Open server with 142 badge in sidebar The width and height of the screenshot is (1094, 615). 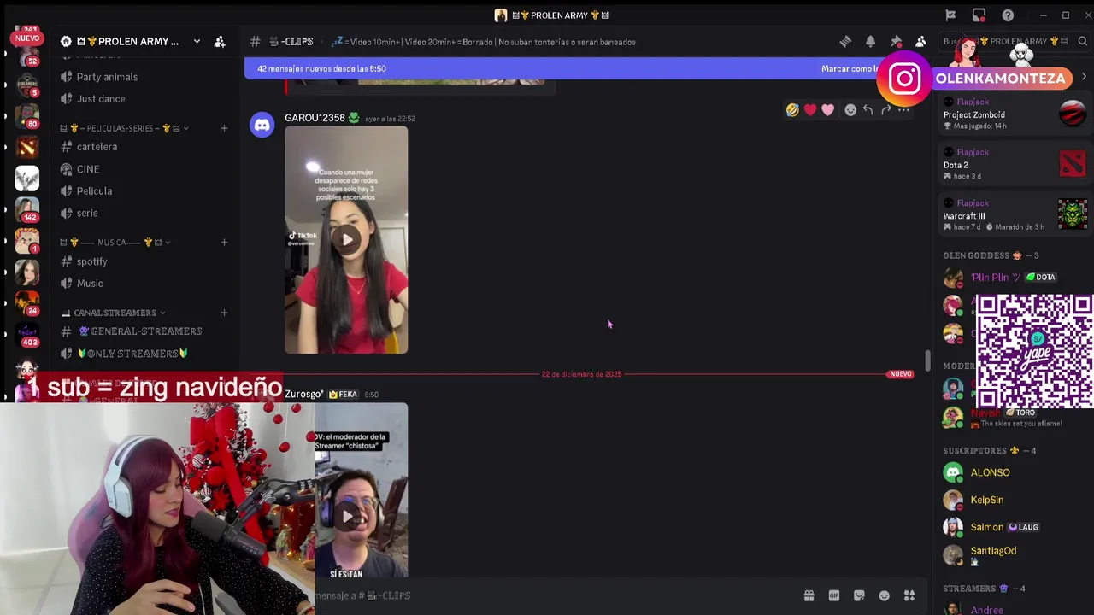(26, 209)
